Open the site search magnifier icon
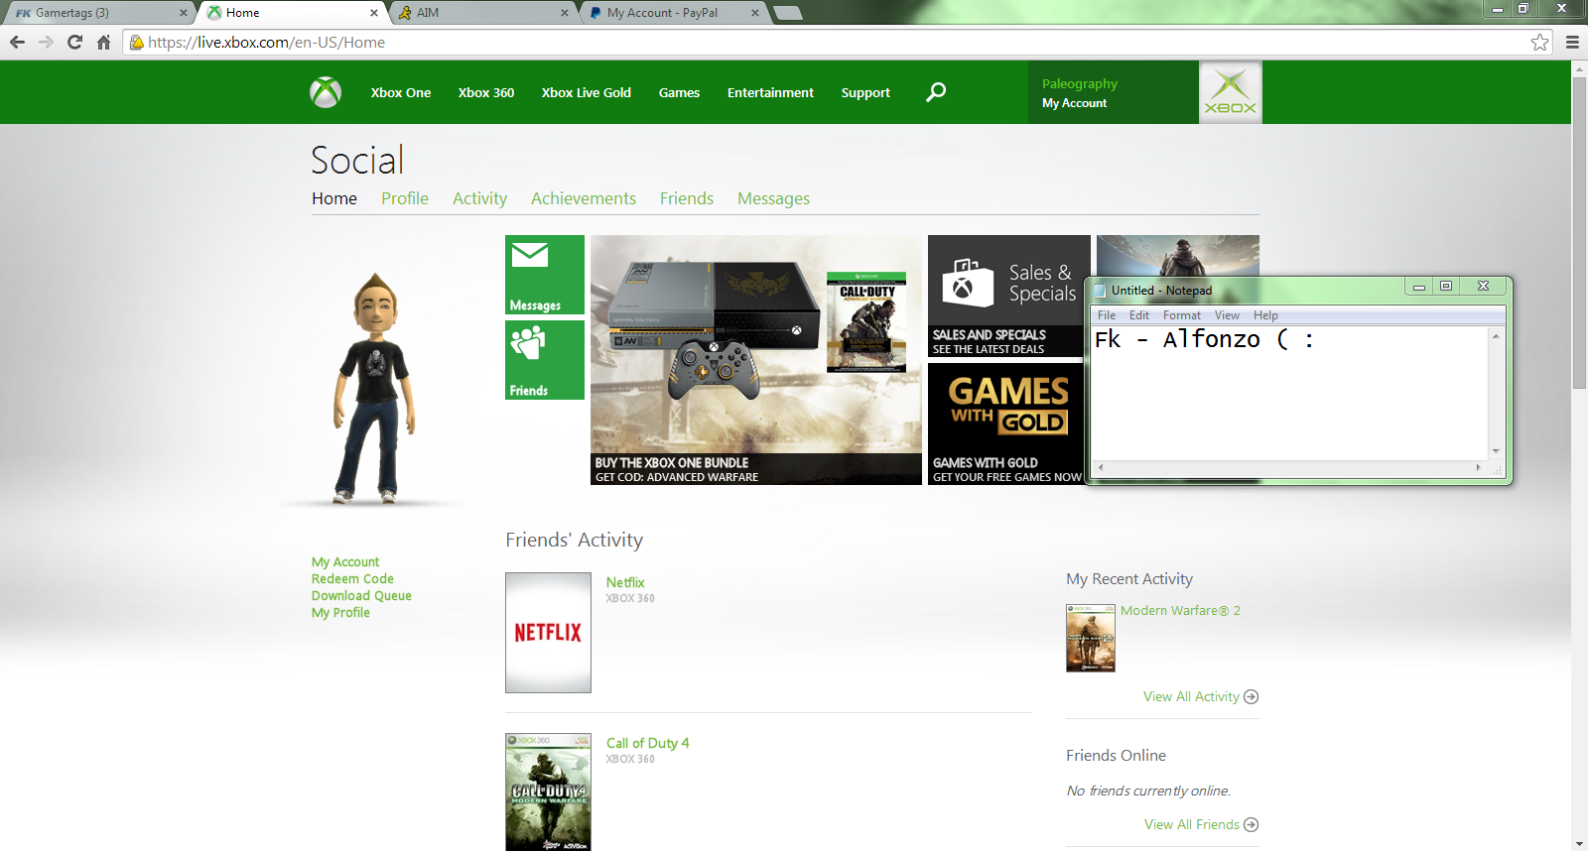Image resolution: width=1588 pixels, height=851 pixels. point(936,92)
